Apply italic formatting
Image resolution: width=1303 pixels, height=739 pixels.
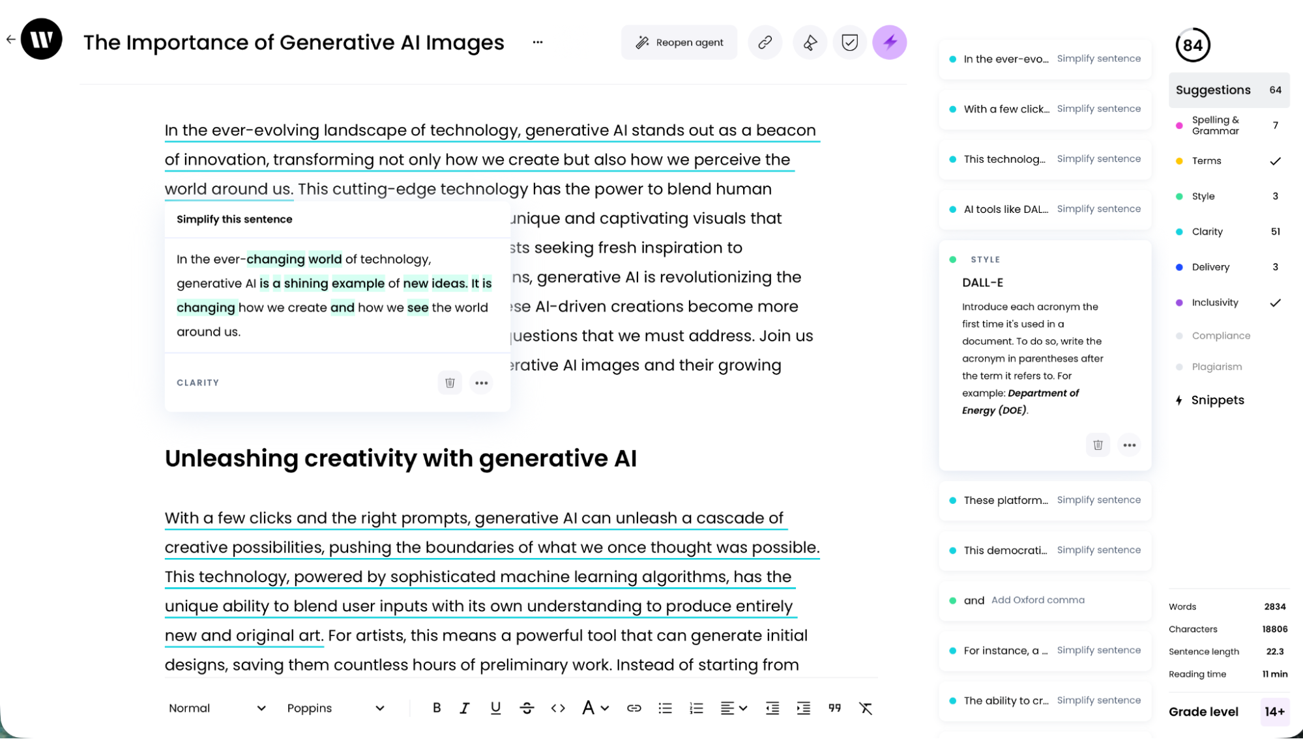[465, 708]
